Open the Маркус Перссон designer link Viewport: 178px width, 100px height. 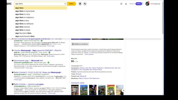[x=84, y=78]
